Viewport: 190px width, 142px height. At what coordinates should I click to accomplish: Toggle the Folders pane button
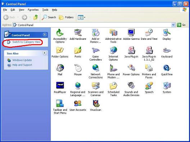66,17
